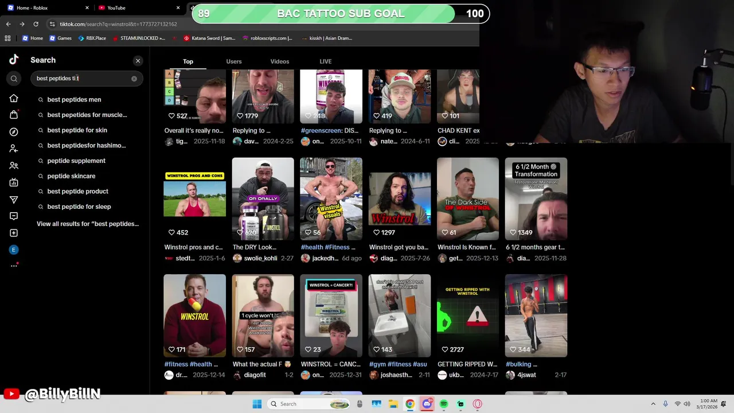Image resolution: width=734 pixels, height=413 pixels.
Task: Open the Friends two-people icon
Action: 14,165
